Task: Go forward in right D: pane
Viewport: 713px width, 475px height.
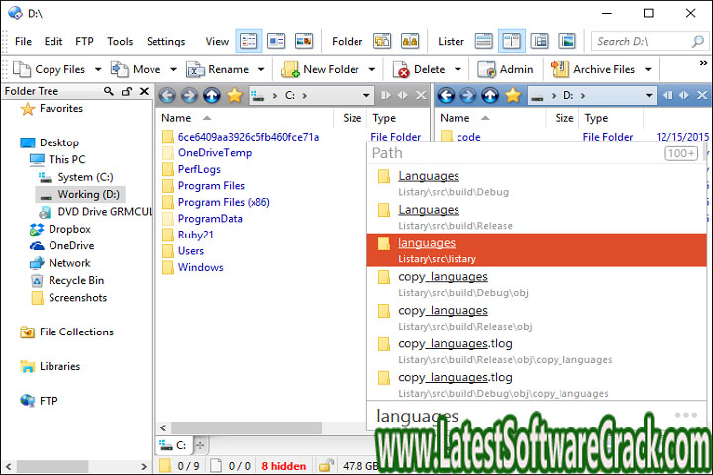Action: coord(467,95)
